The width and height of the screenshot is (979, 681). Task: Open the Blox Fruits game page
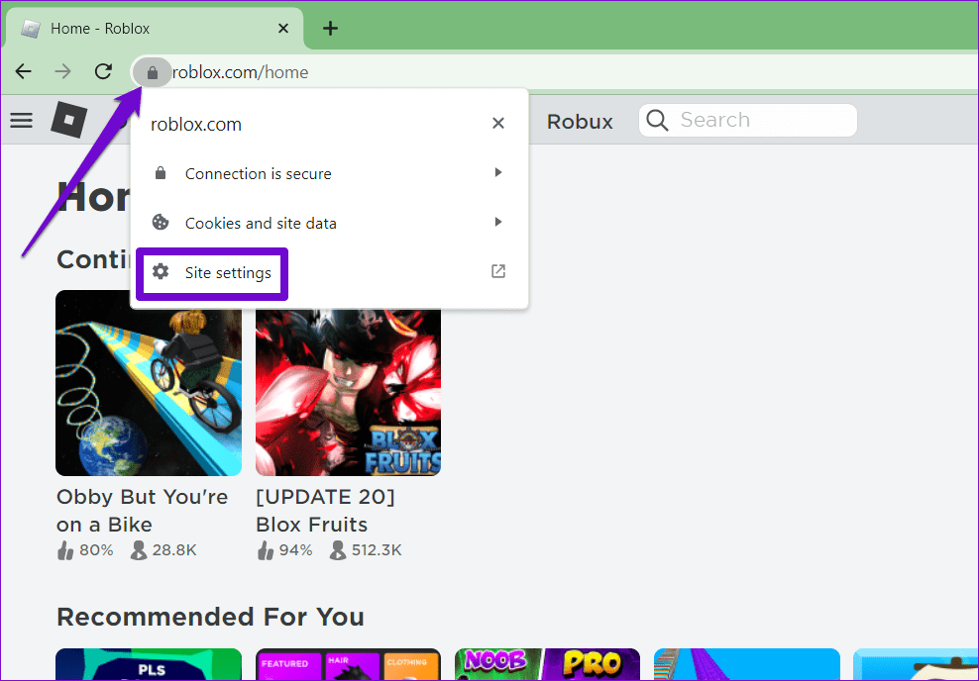(x=348, y=383)
